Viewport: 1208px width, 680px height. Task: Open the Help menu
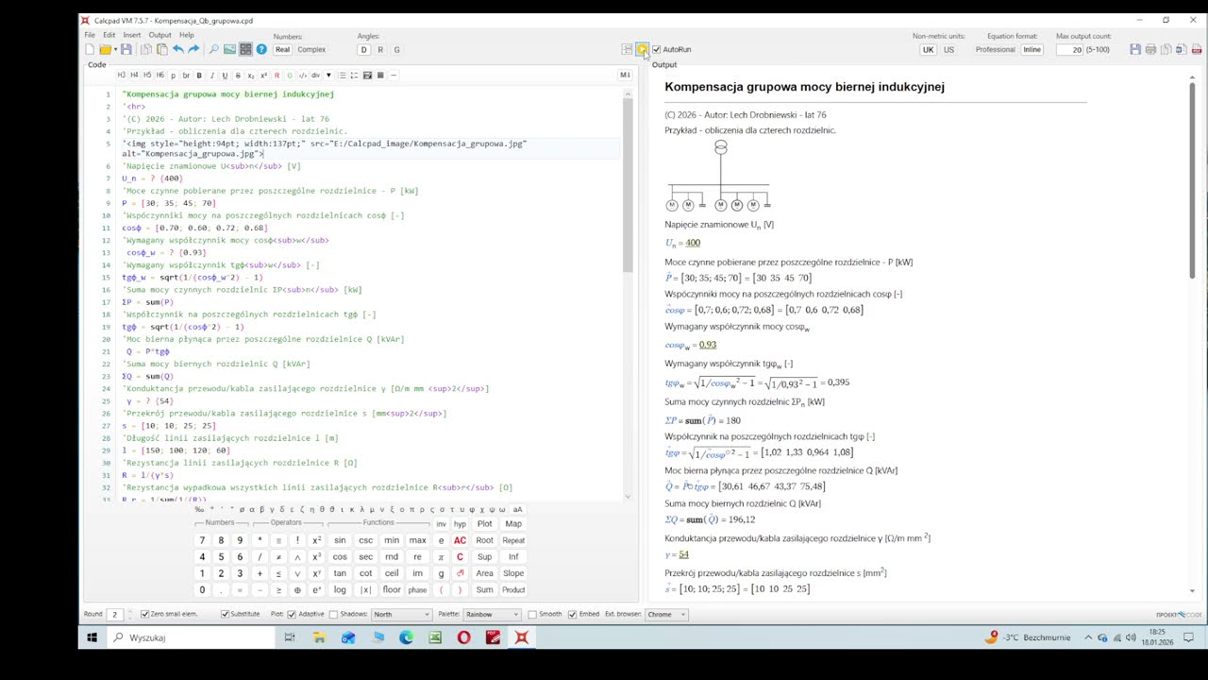click(187, 35)
